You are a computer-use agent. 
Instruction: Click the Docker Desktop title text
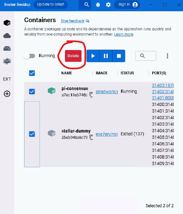tap(17, 5)
